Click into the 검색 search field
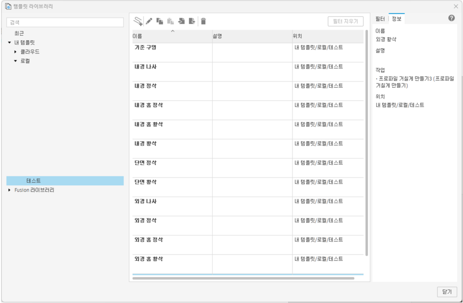Screen dimensions: 463x303 [65, 23]
